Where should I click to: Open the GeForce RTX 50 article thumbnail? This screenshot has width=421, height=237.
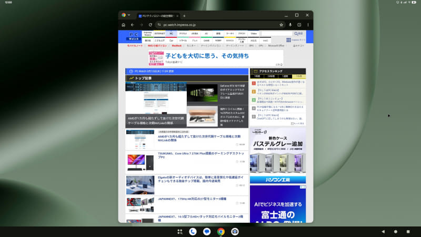(x=202, y=93)
